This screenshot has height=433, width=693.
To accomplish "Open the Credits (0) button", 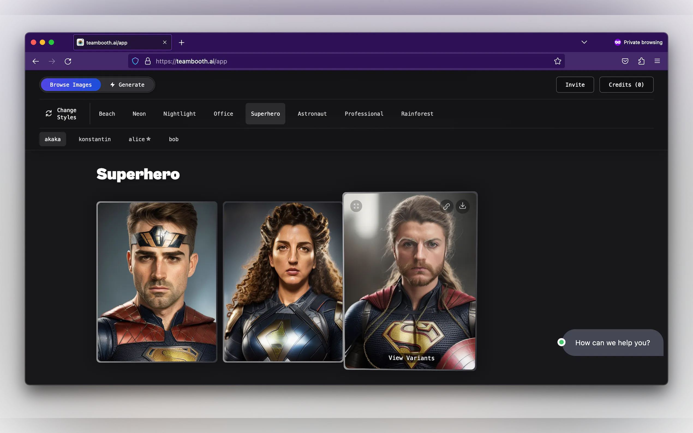I will [x=626, y=85].
